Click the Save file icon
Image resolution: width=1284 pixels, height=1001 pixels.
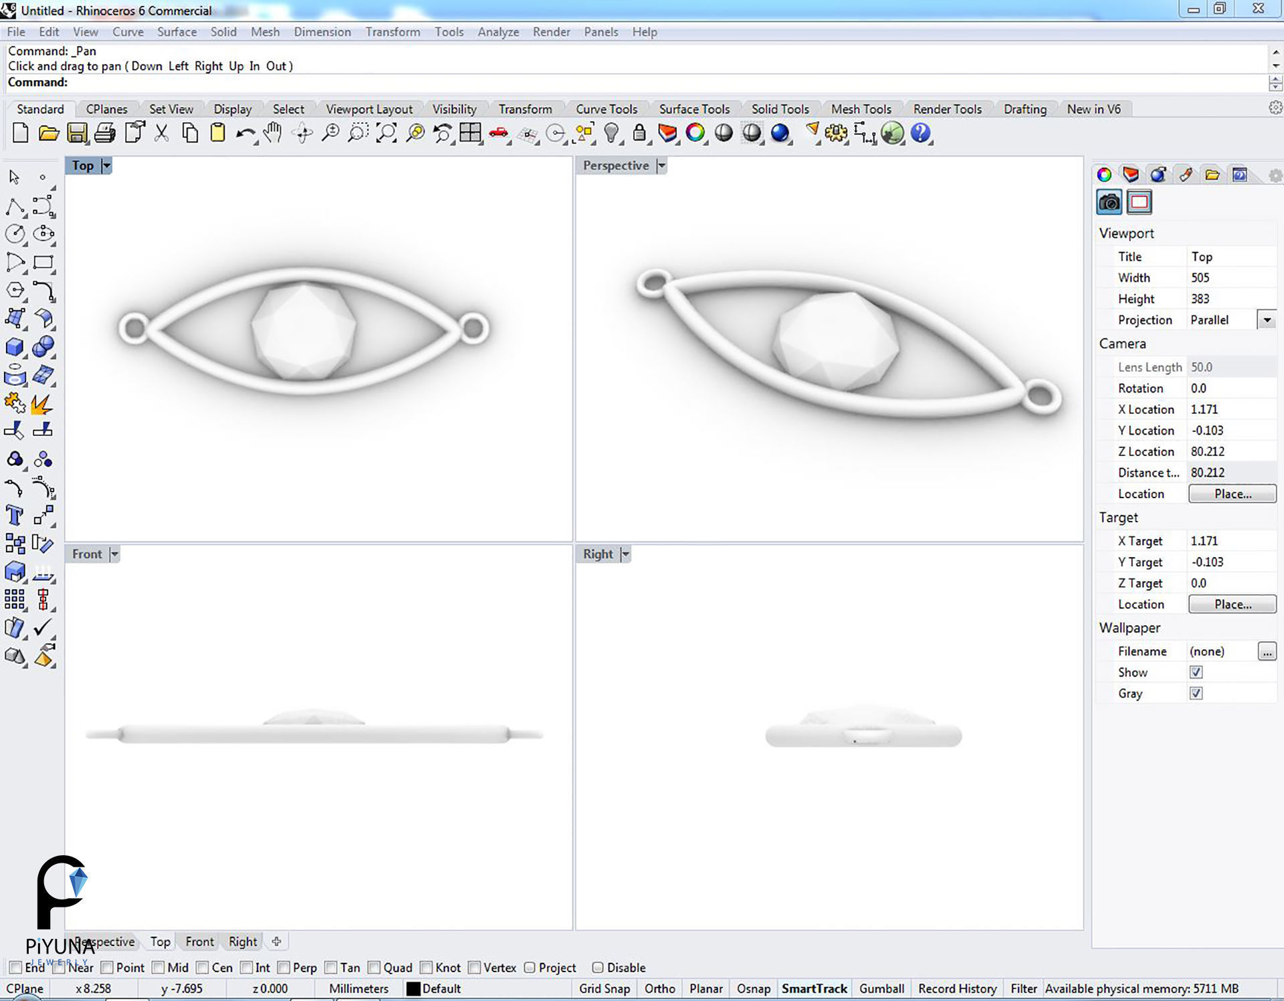tap(77, 133)
